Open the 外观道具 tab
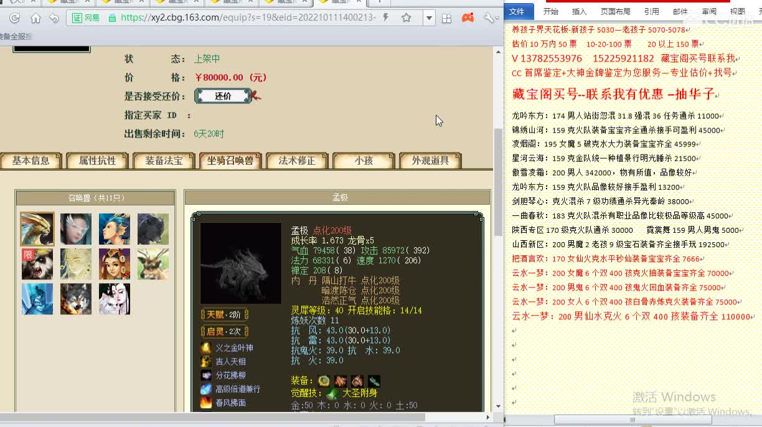Screen dimensions: 762x427 coord(430,161)
